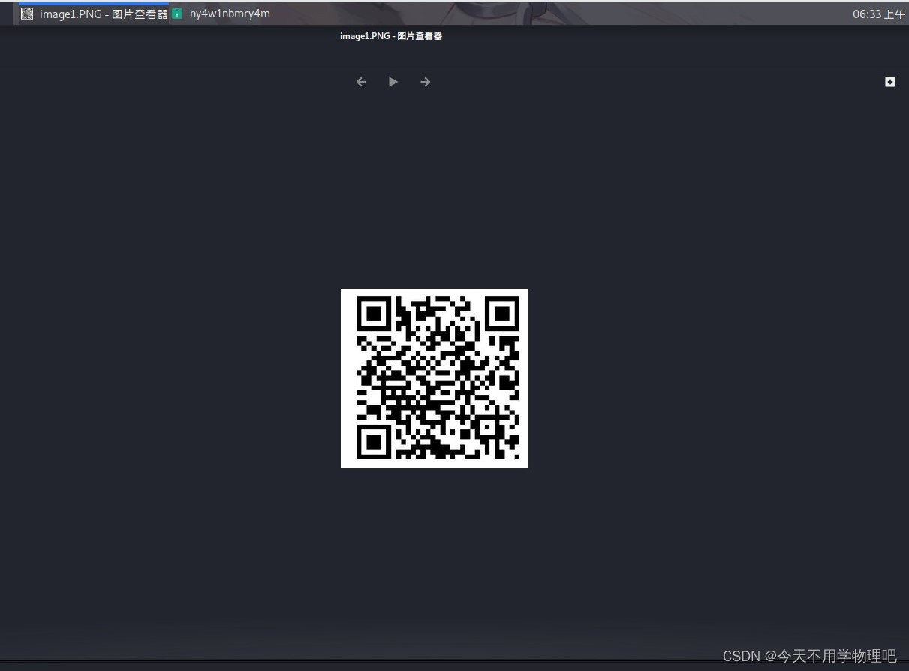909x671 pixels.
Task: Go to the next image arrow
Action: pos(426,82)
